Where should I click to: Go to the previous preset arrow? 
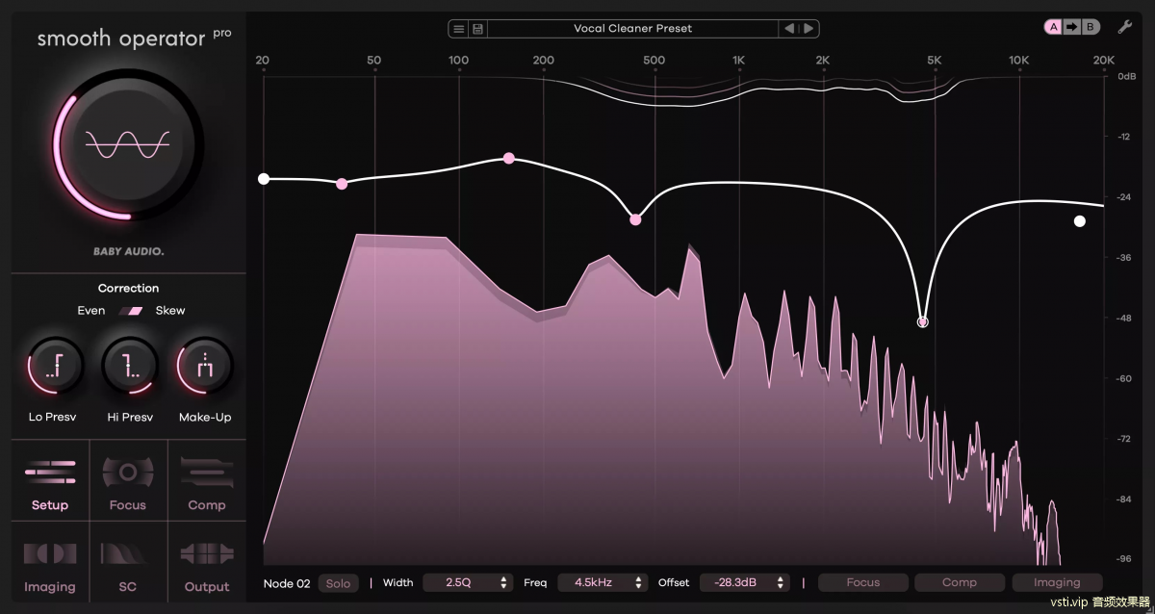coord(789,29)
